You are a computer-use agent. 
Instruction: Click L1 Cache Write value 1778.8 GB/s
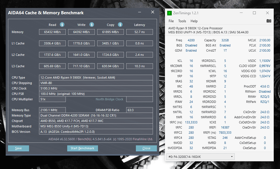(81, 43)
